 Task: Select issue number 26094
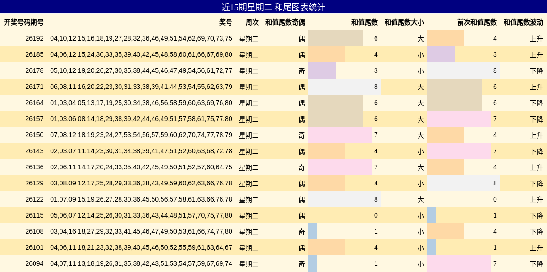point(34,263)
